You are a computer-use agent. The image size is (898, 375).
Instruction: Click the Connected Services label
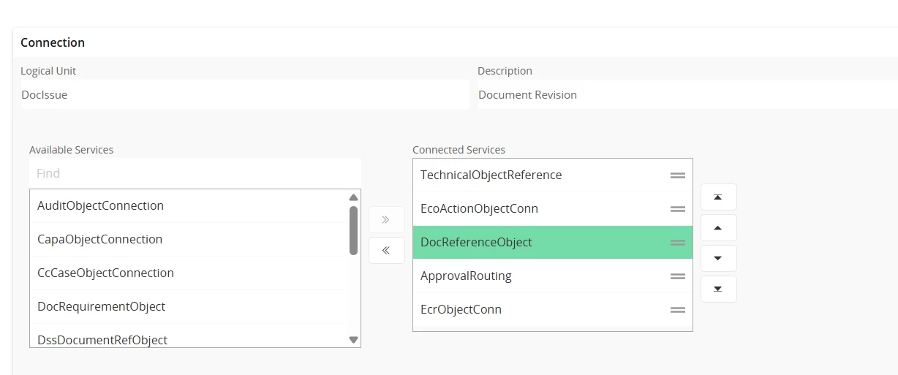[x=459, y=150]
